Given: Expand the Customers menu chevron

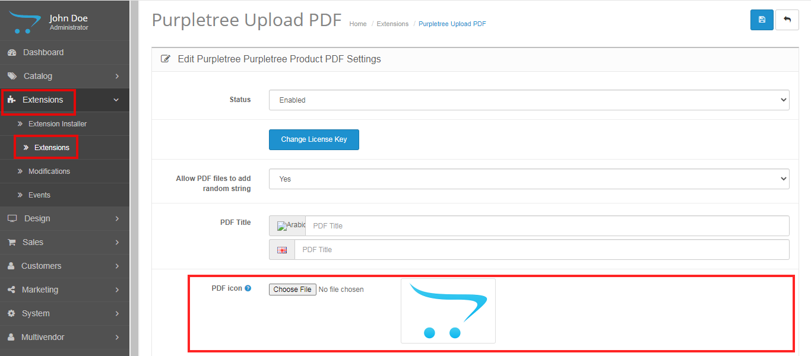Looking at the screenshot, I should tap(117, 266).
